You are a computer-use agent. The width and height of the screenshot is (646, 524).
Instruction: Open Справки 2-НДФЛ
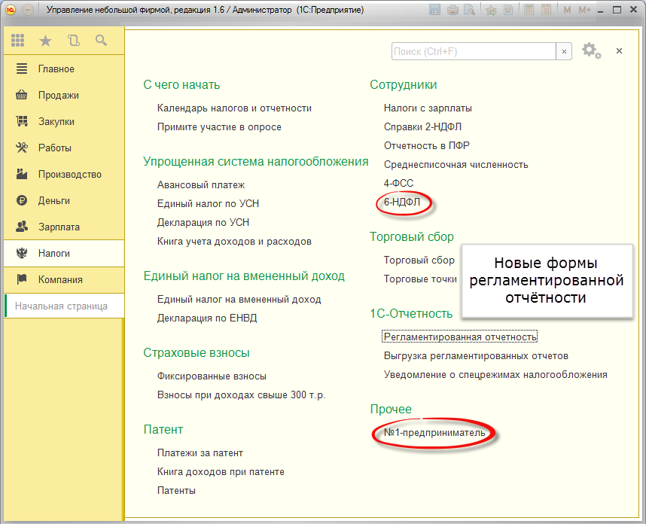click(422, 127)
